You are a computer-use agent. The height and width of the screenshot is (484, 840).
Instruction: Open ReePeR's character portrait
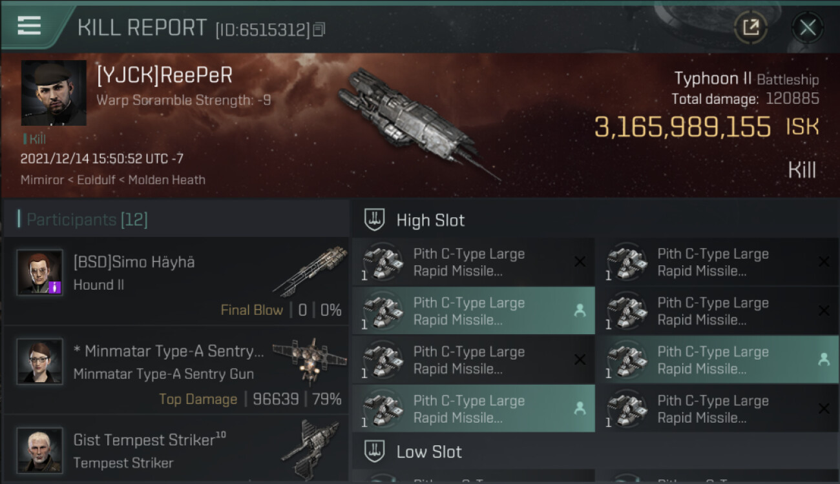[54, 93]
